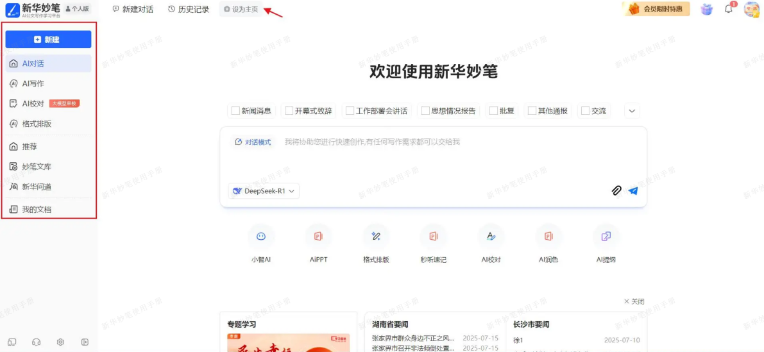Check the 新闻消息 checkbox

[236, 111]
